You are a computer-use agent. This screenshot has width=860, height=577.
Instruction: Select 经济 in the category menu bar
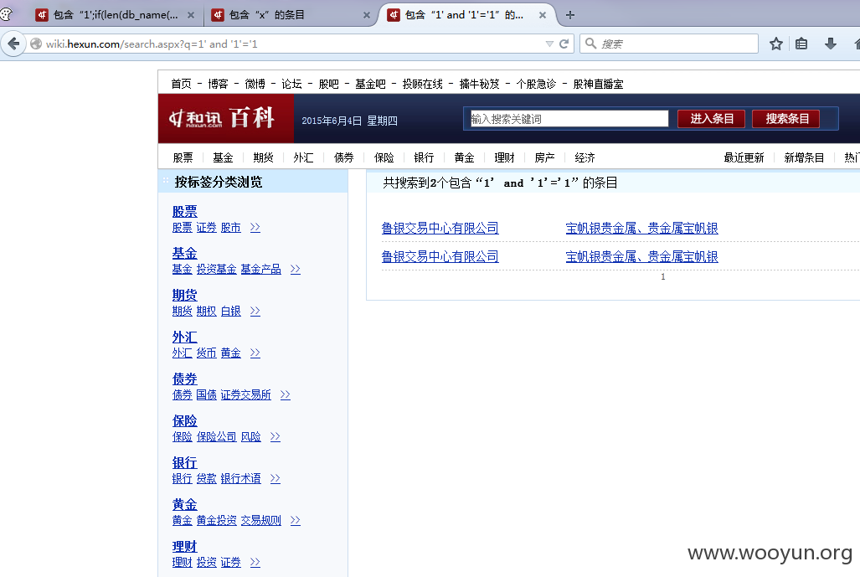click(x=584, y=158)
